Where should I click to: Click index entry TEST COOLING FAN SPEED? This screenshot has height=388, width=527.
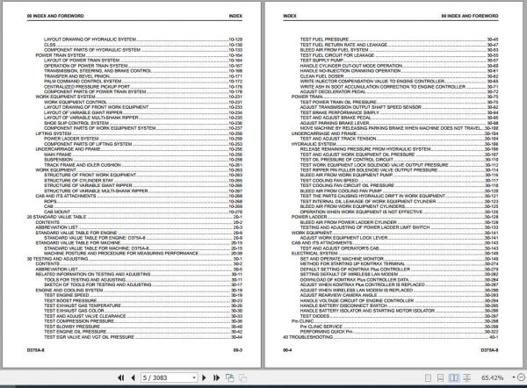tap(329, 181)
